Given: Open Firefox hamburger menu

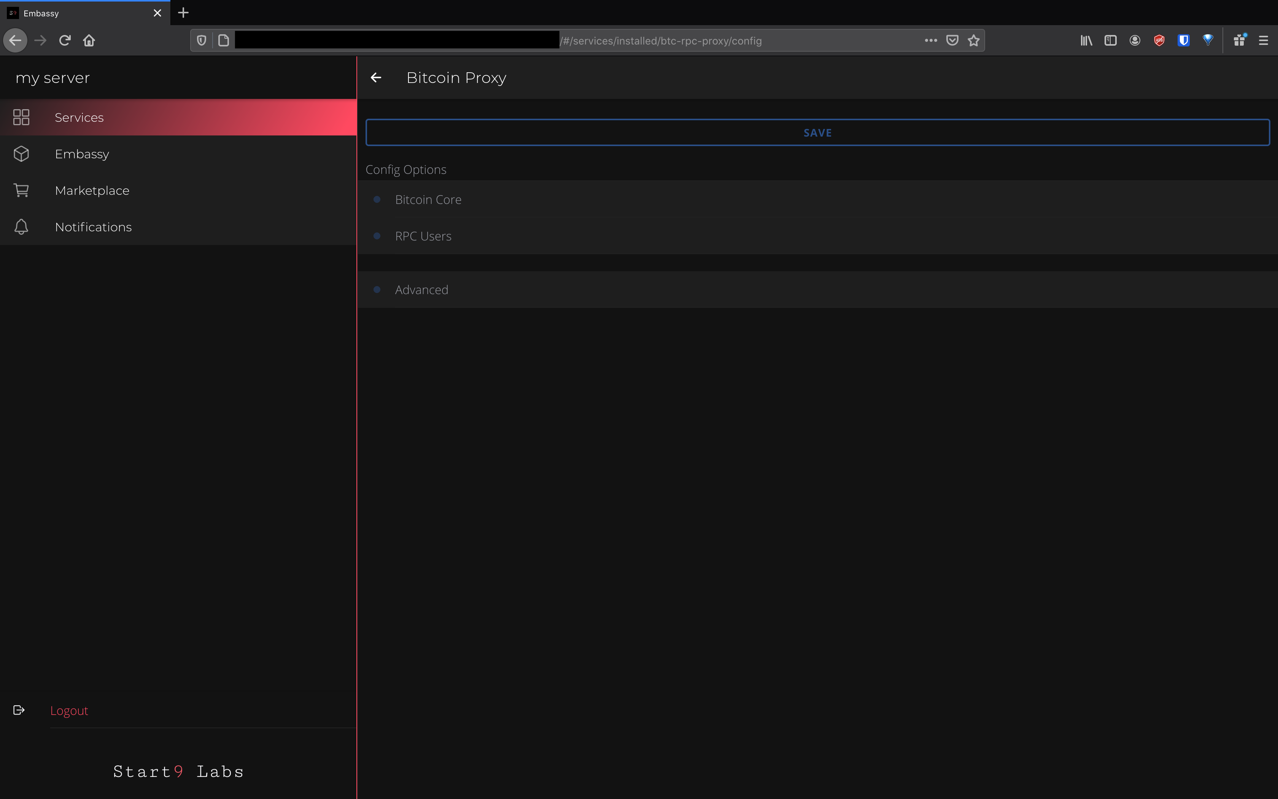Looking at the screenshot, I should 1263,41.
